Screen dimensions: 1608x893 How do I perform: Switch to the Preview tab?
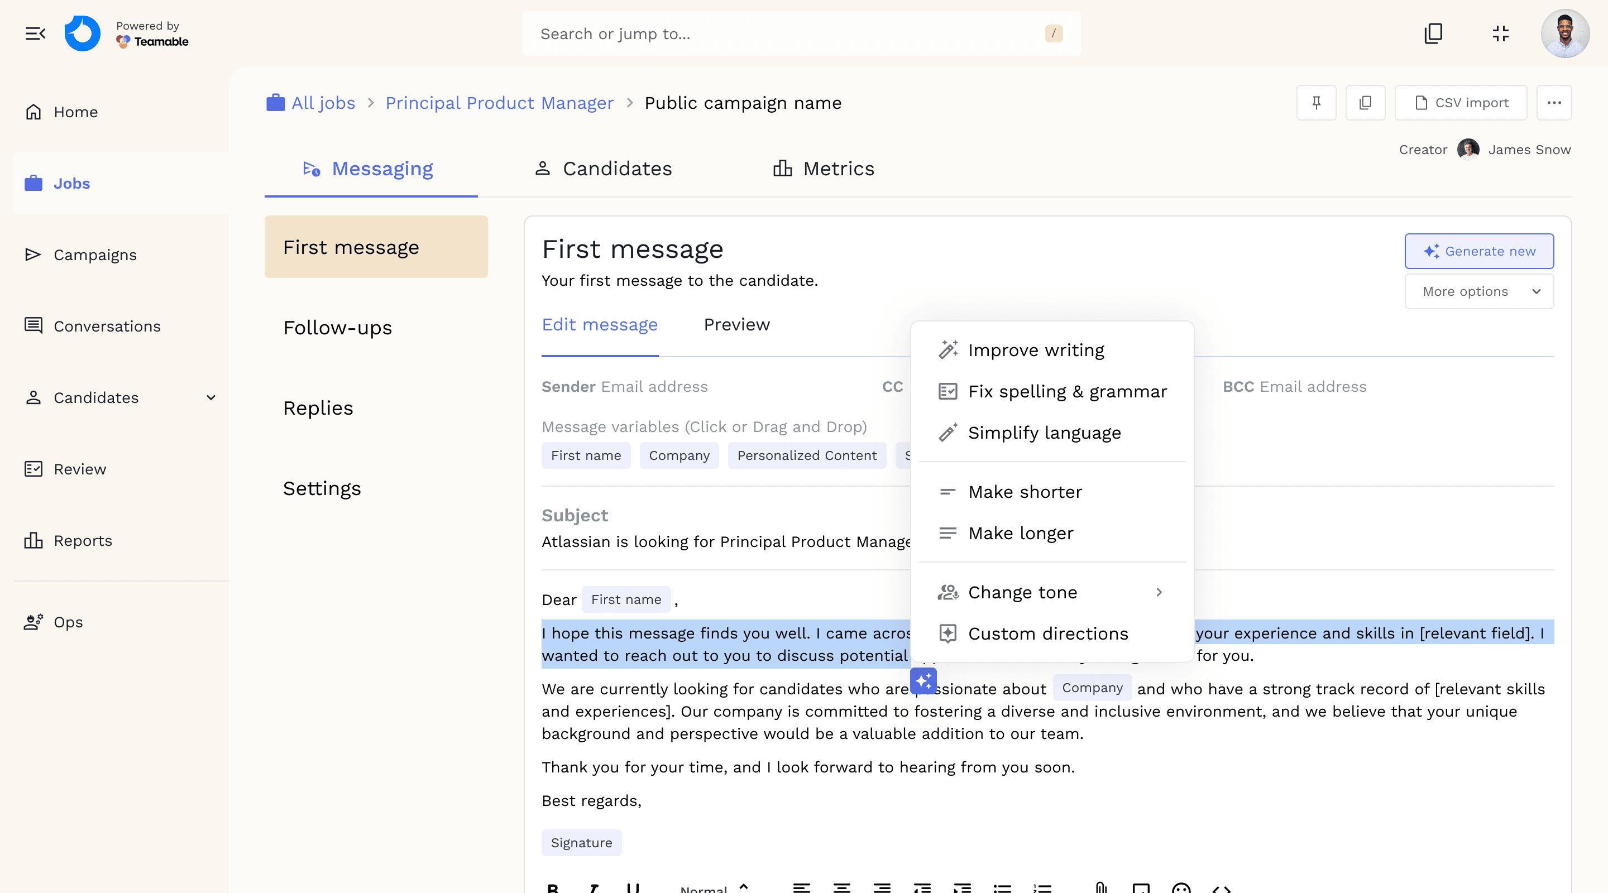[736, 324]
